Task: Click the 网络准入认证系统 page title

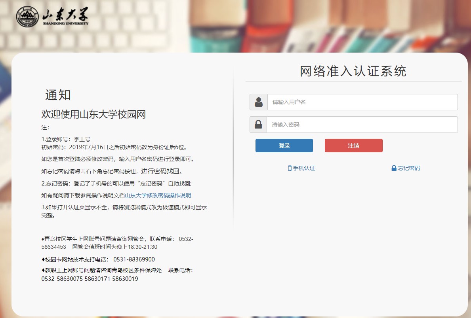Action: click(x=353, y=72)
